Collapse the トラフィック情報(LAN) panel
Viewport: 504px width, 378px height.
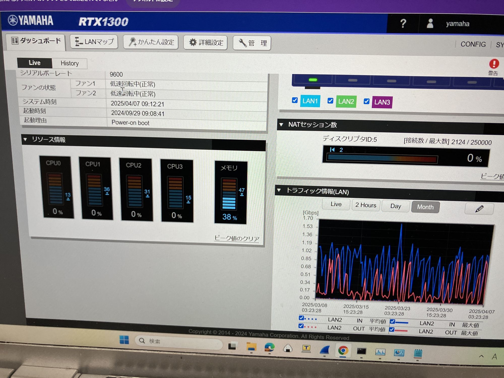point(279,190)
